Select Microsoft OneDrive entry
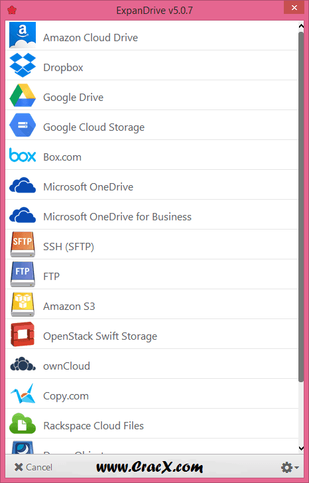This screenshot has height=483, width=309. [152, 184]
